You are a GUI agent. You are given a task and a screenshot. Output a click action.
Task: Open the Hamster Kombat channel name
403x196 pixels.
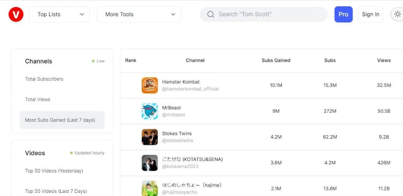(x=181, y=82)
